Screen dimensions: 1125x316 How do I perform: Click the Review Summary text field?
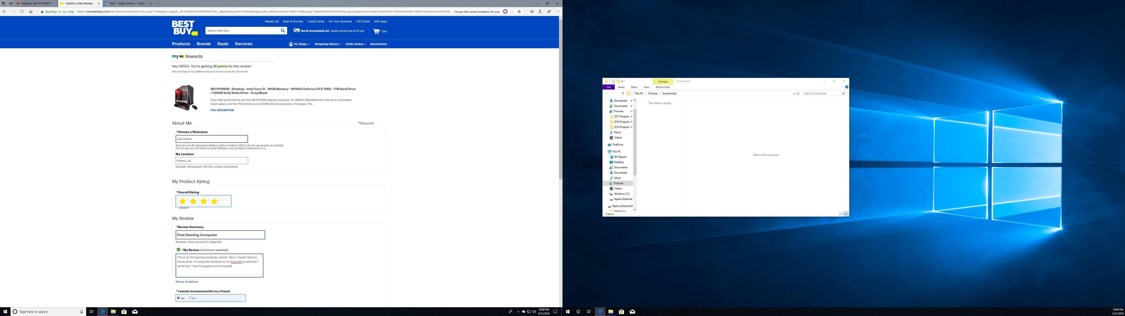(220, 235)
